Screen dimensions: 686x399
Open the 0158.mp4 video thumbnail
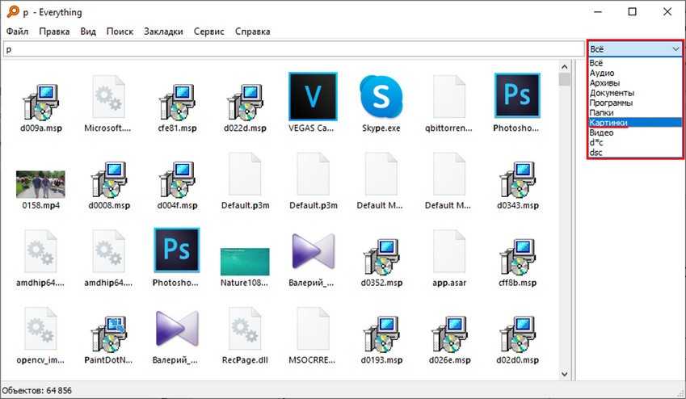(40, 183)
